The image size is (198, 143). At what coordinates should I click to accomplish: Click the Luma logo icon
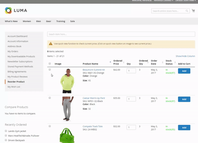[8, 10]
